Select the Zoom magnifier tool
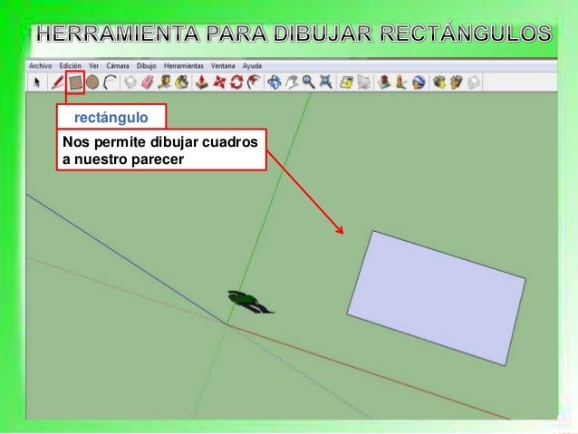The width and height of the screenshot is (578, 434). (x=308, y=82)
